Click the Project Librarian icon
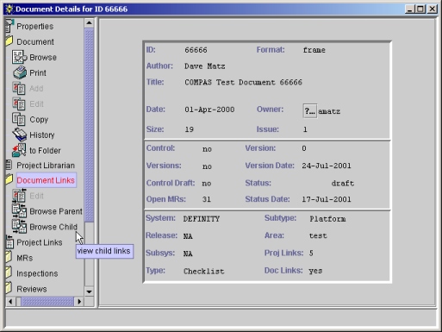The image size is (442, 332). pyautogui.click(x=9, y=165)
